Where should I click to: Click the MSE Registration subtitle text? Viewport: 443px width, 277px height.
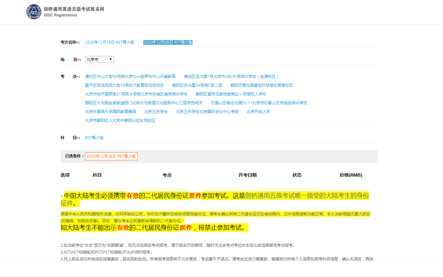coord(60,15)
